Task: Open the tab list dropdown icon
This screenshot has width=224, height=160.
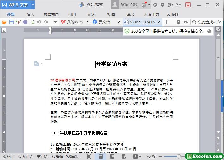Action: point(186,22)
